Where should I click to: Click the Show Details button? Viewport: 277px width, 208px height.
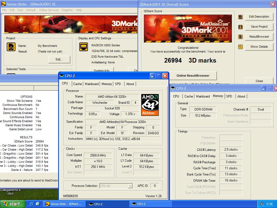point(259,47)
